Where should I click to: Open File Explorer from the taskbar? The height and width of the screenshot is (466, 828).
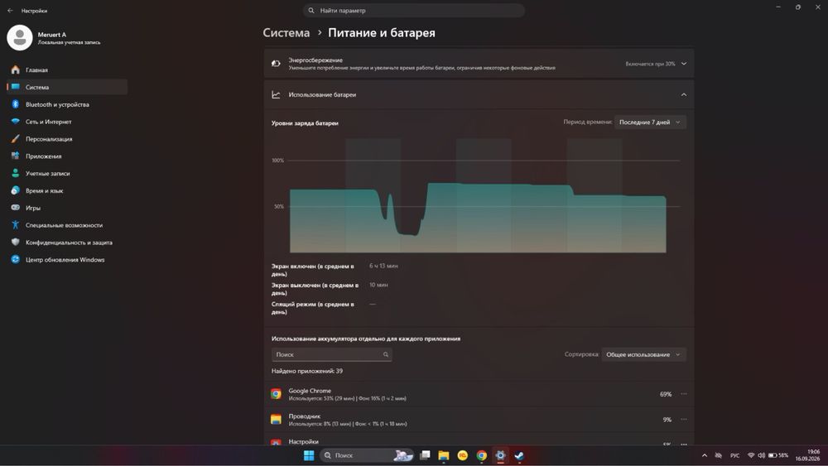(444, 455)
